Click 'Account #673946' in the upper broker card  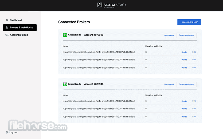pos(94,35)
